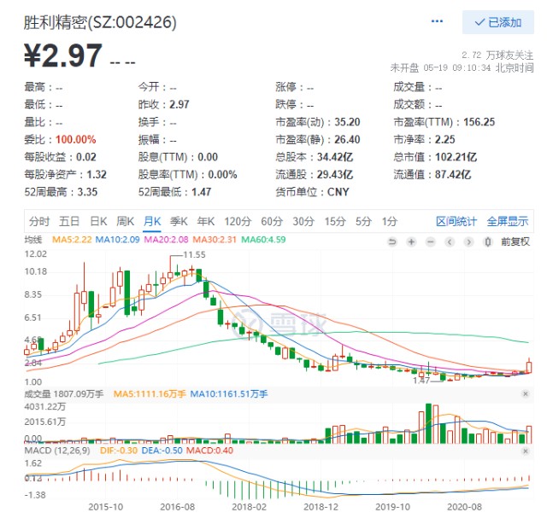
Task: Click the 均线 moving average label
Action: (x=33, y=240)
